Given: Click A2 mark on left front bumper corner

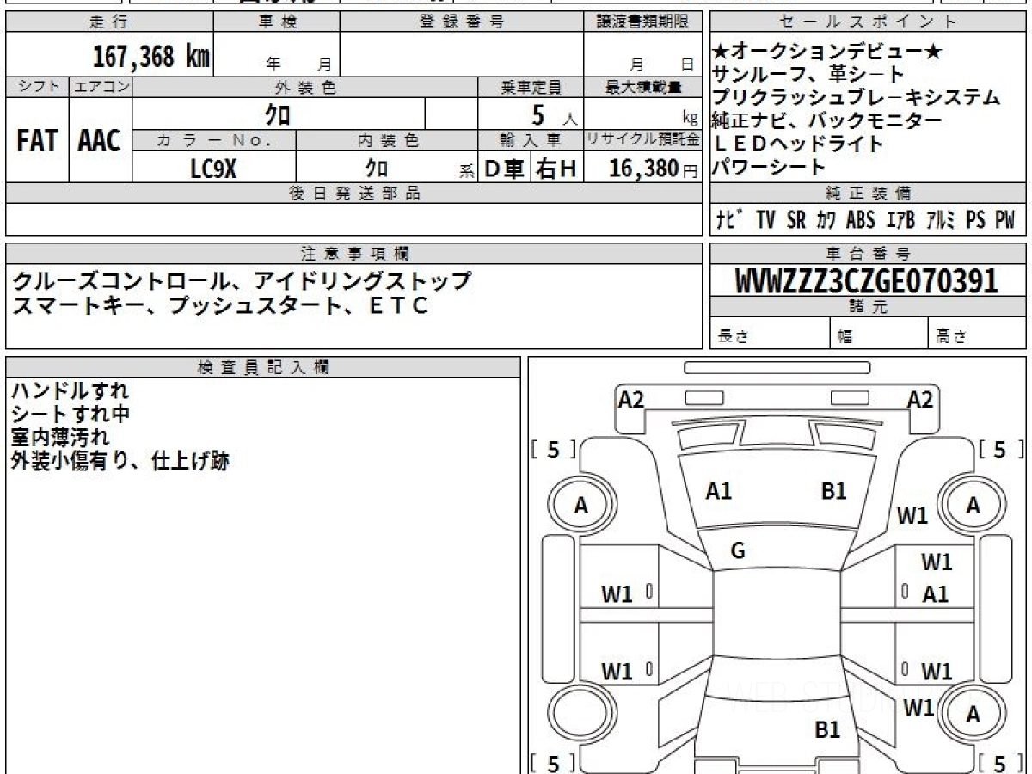Looking at the screenshot, I should 631,399.
